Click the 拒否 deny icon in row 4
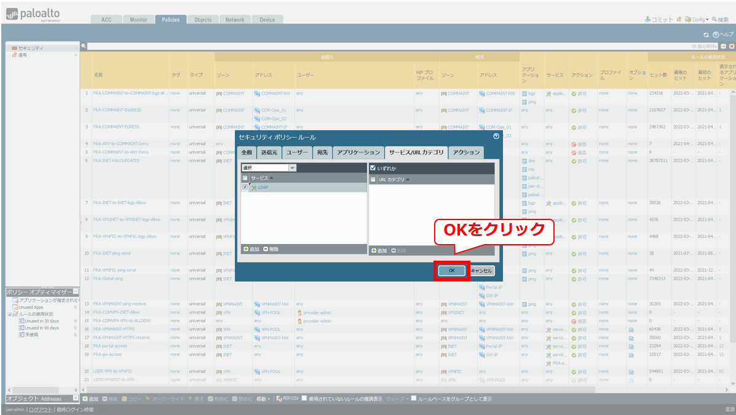This screenshot has height=415, width=736. point(574,144)
